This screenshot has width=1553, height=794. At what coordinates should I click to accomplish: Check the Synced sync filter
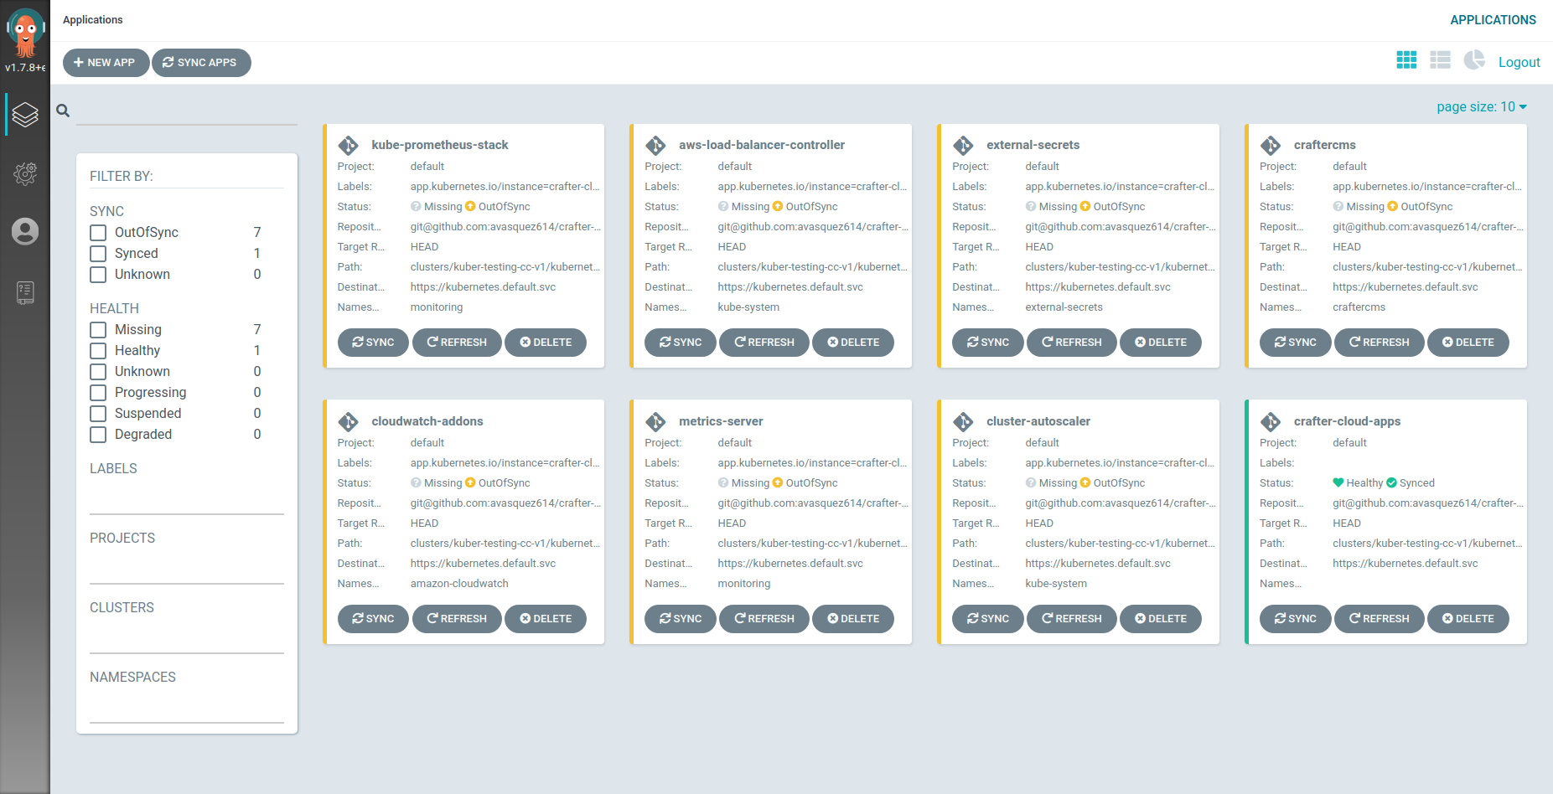[x=98, y=254]
